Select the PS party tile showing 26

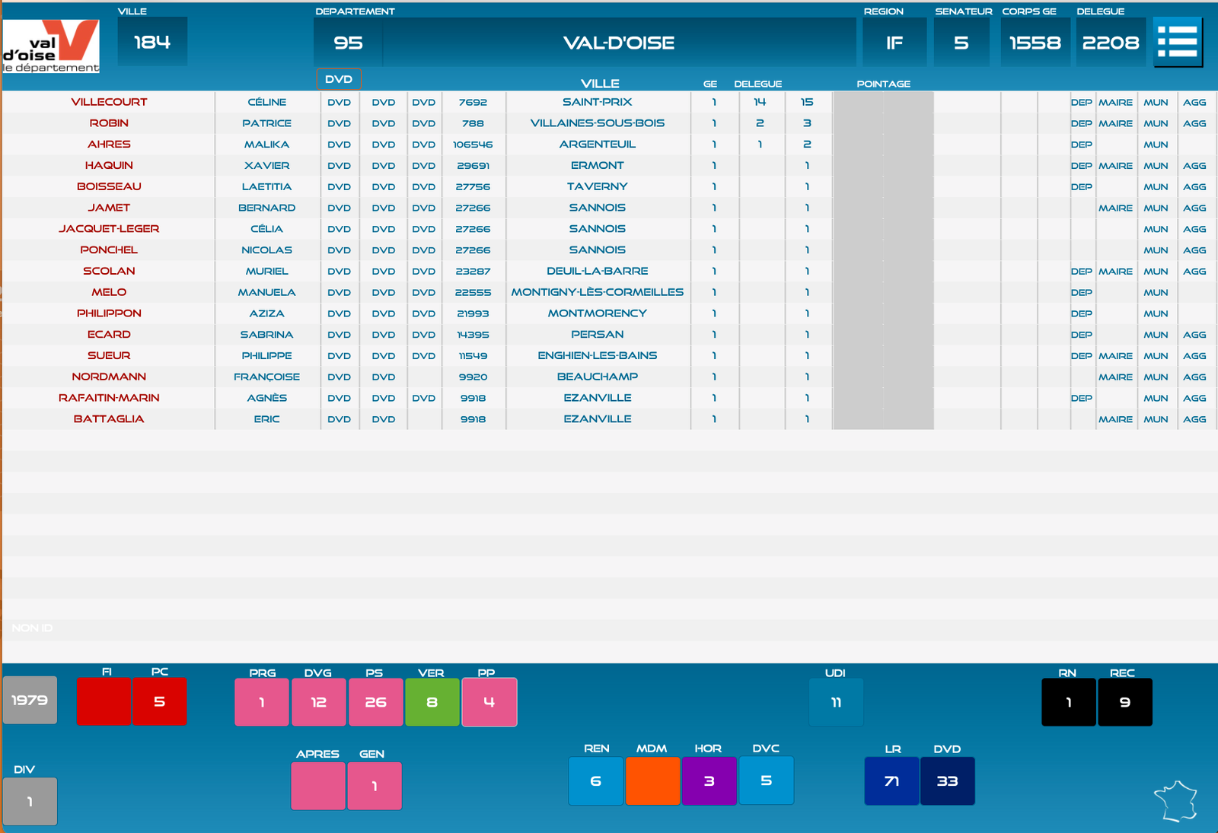coord(375,702)
